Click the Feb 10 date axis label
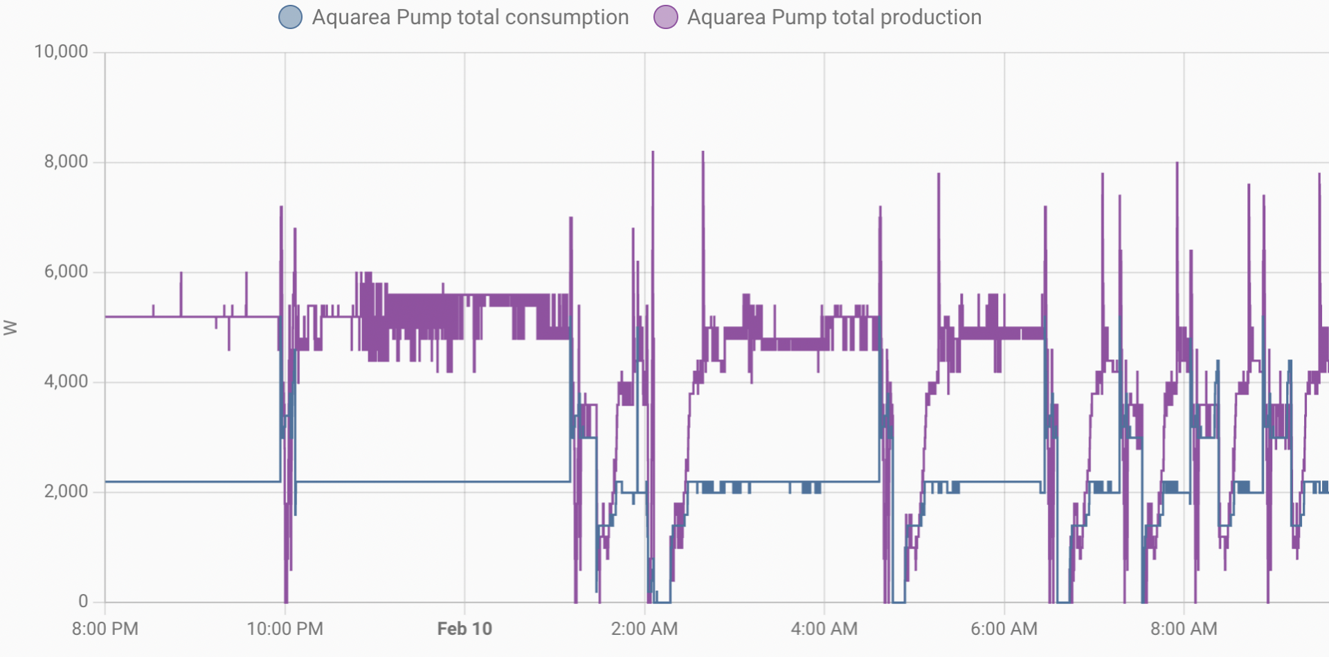 (x=464, y=629)
